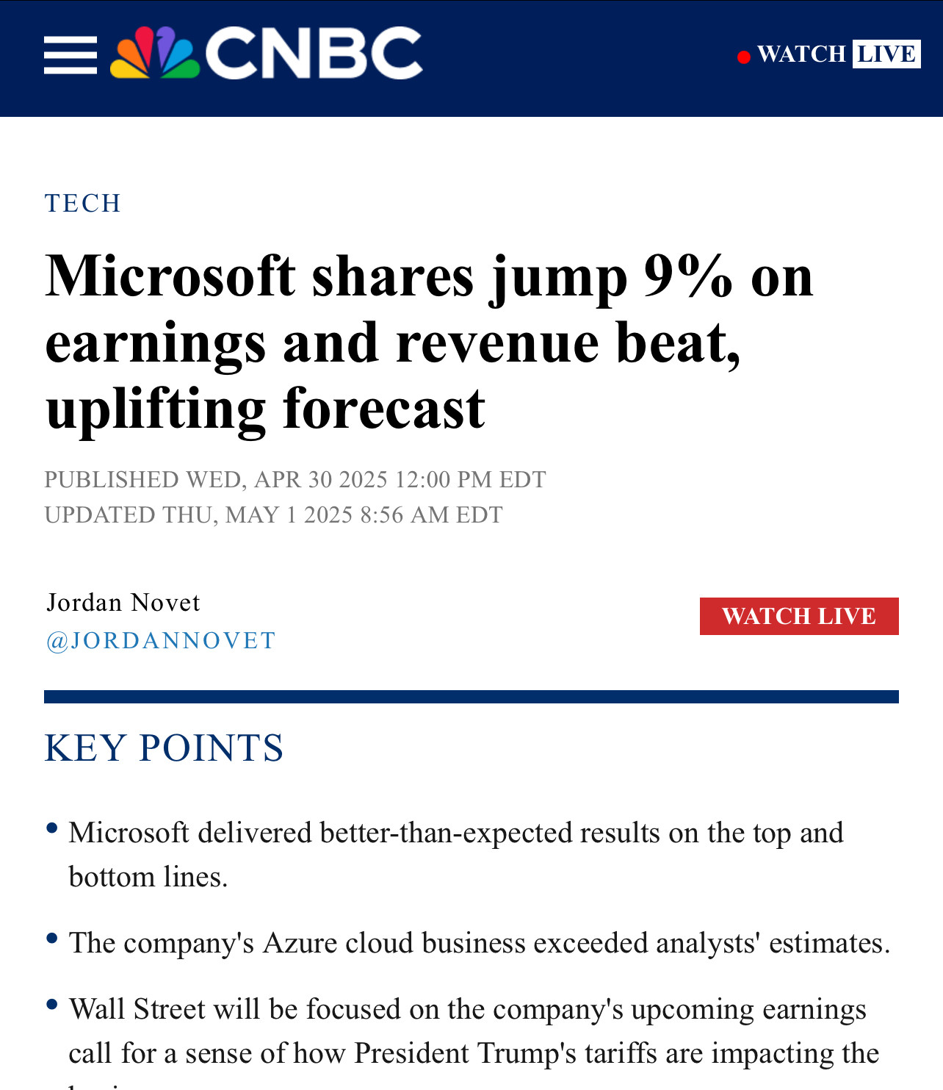
Task: Click the Published Wed, Apr 30 timestamp
Action: pyautogui.click(x=295, y=479)
